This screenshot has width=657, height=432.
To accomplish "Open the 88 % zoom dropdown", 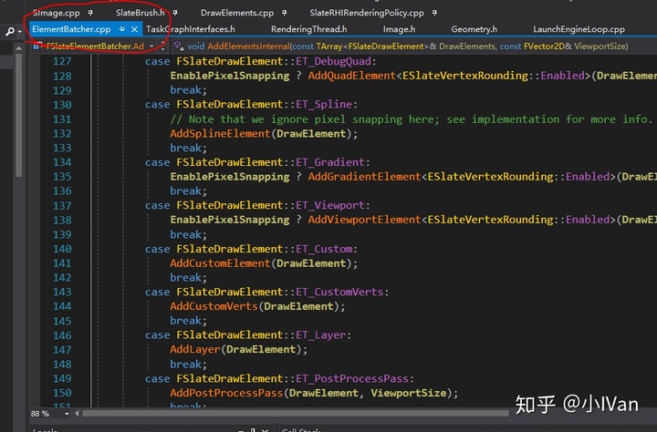I will [x=67, y=414].
